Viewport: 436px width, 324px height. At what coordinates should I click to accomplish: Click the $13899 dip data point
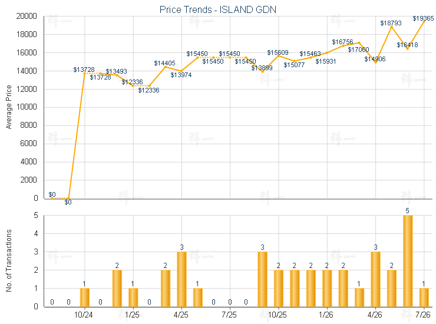coord(262,72)
